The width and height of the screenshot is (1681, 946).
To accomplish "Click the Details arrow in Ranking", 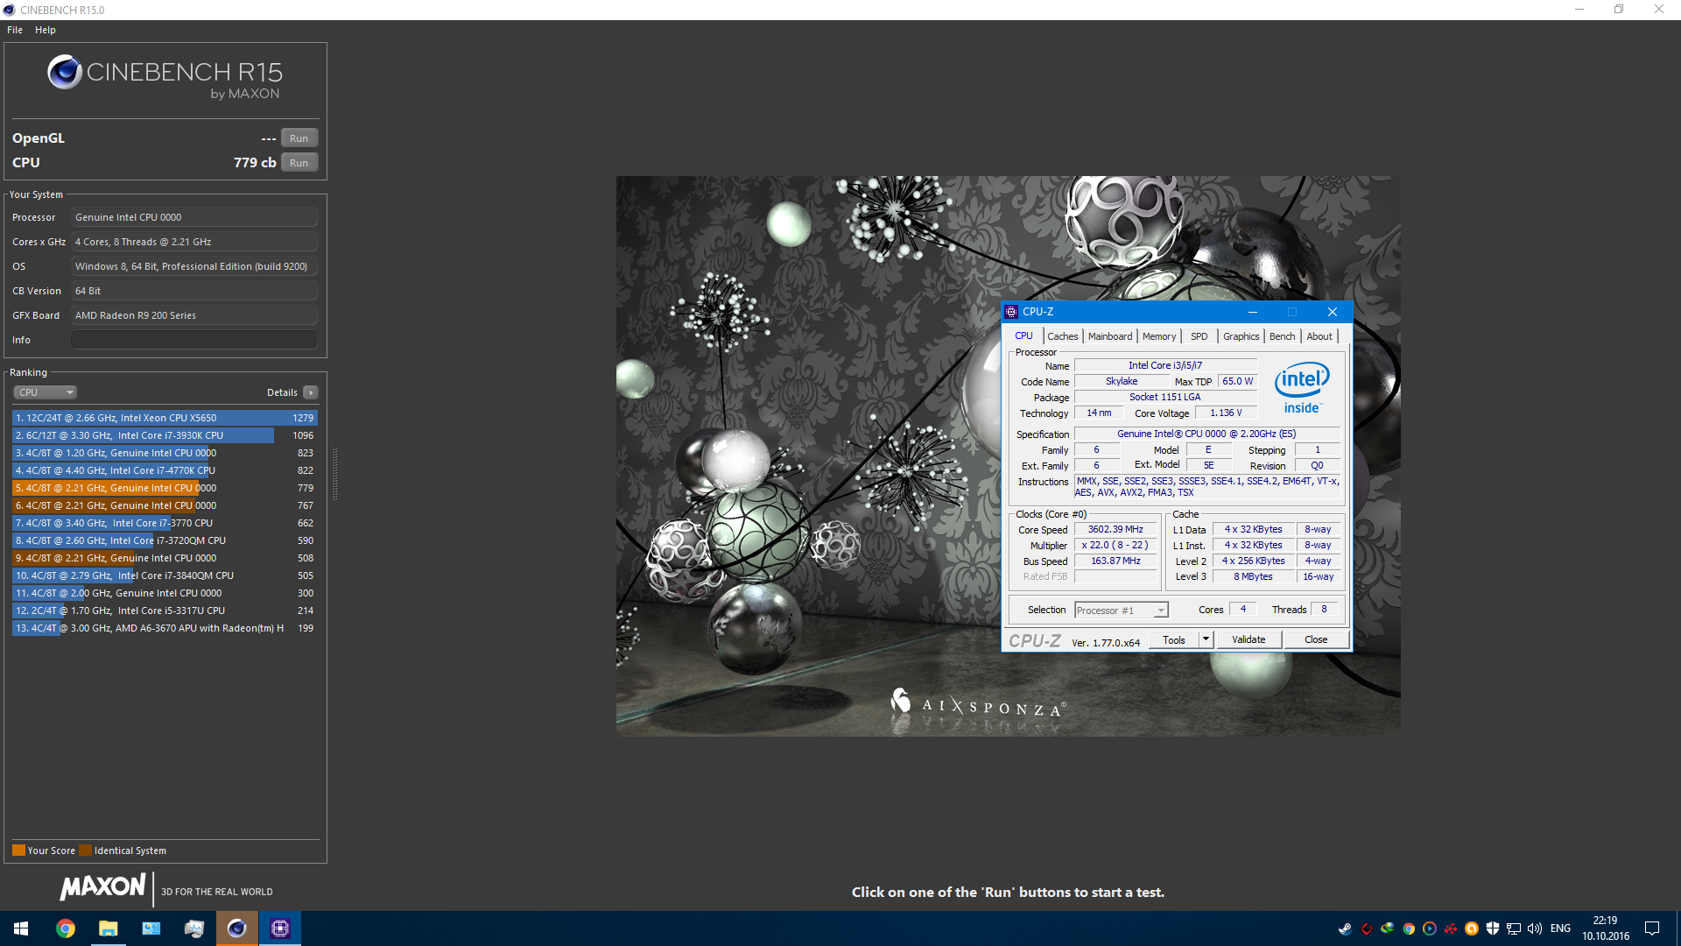I will click(x=311, y=392).
